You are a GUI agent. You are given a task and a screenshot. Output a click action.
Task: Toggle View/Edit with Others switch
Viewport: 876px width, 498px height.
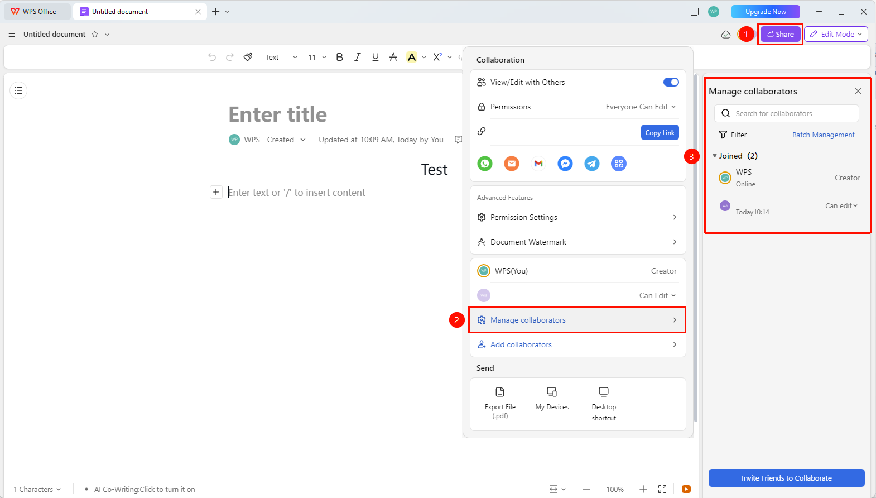point(671,82)
